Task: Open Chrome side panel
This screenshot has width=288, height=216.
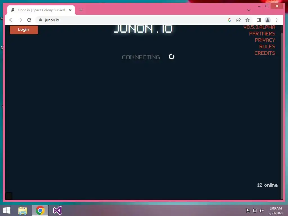Action: click(x=259, y=20)
